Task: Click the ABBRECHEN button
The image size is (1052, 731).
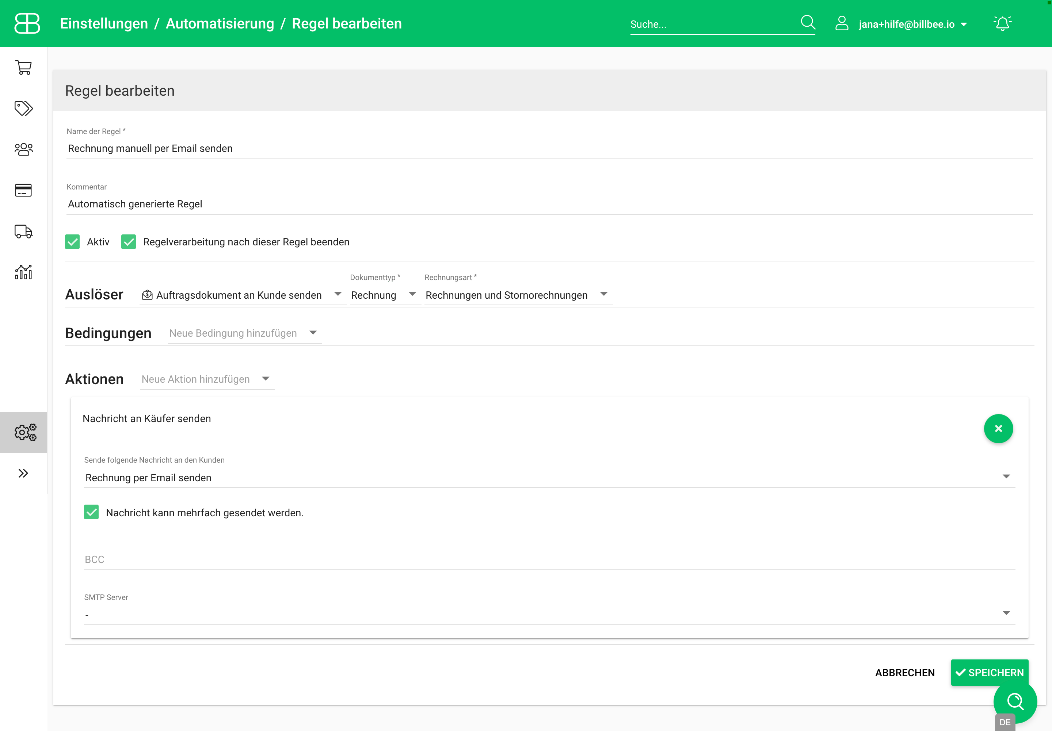Action: [x=904, y=672]
